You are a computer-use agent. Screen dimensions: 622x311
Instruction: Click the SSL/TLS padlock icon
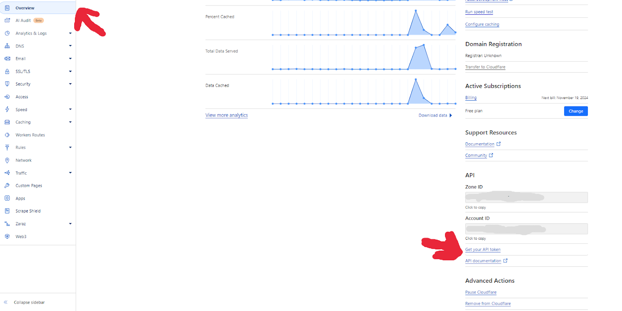(7, 71)
